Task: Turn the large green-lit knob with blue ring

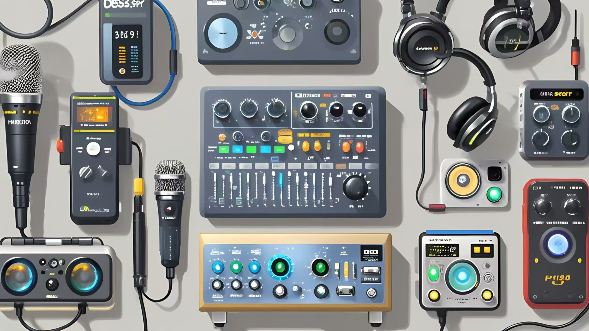Action: pyautogui.click(x=280, y=267)
